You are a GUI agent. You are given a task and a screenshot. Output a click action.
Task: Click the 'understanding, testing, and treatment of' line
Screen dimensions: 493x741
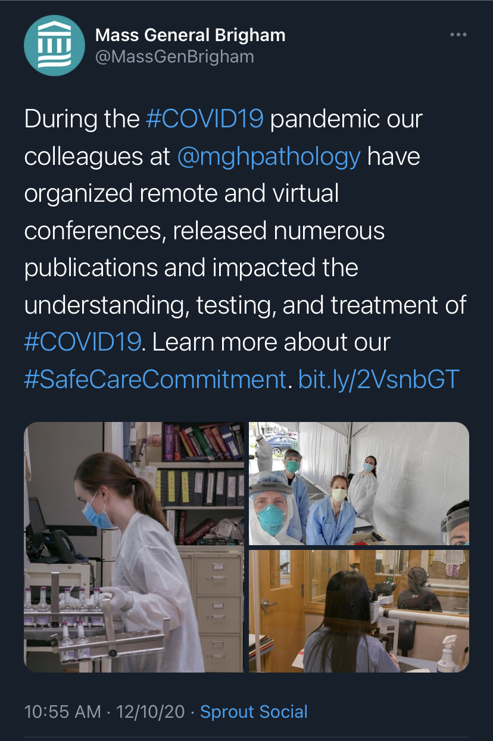coord(245,305)
